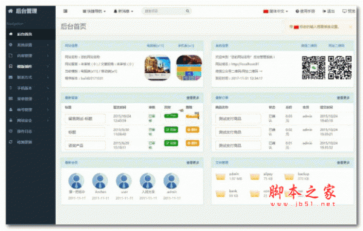Dismiss the yellow notice with its close icon
Image resolution: width=363 pixels, height=231 pixels.
click(350, 27)
